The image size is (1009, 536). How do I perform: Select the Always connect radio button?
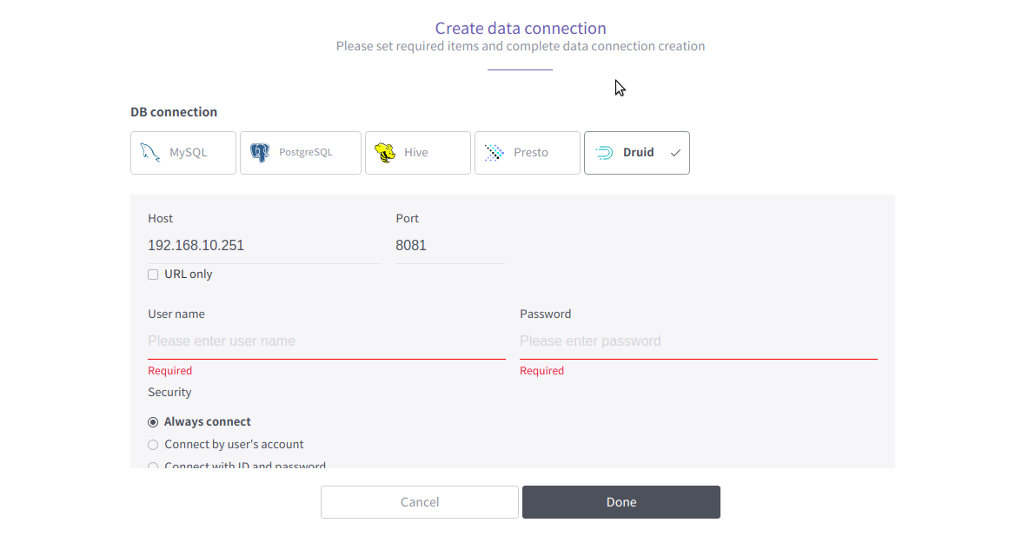click(x=153, y=421)
